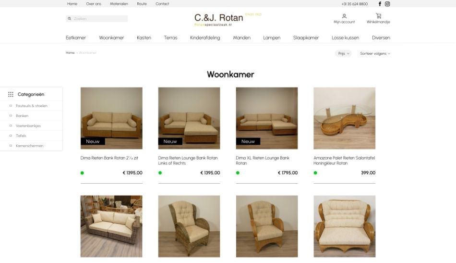Click the green stock dot for Amazone Palet
The height and width of the screenshot is (263, 456).
pyautogui.click(x=315, y=173)
